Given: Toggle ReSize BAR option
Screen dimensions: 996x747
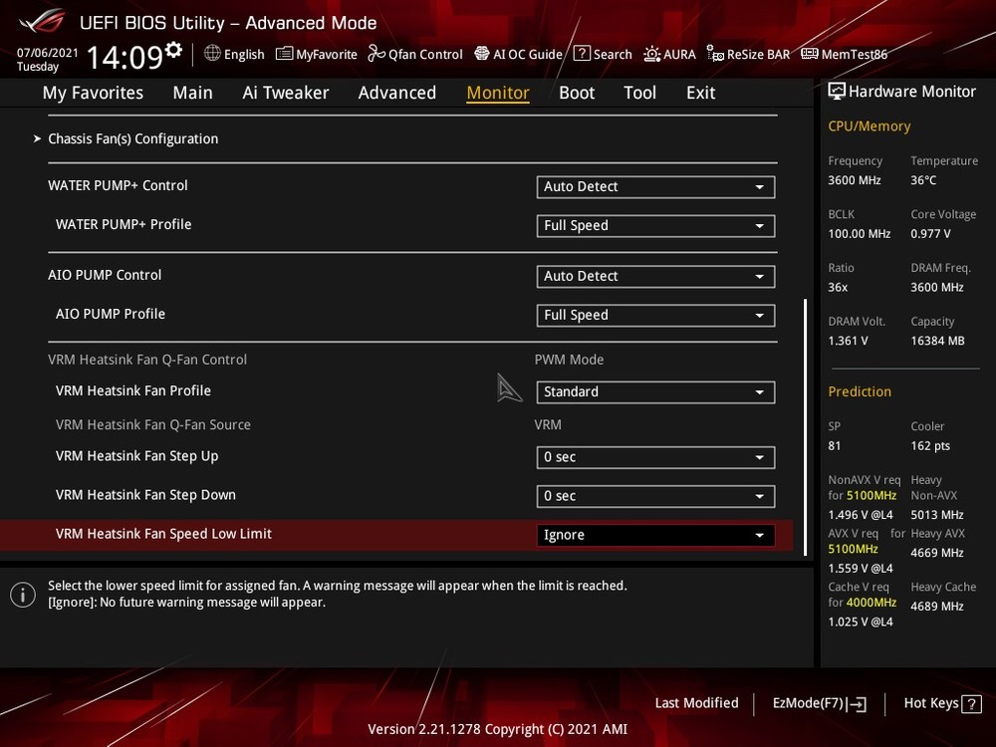Looking at the screenshot, I should (748, 54).
